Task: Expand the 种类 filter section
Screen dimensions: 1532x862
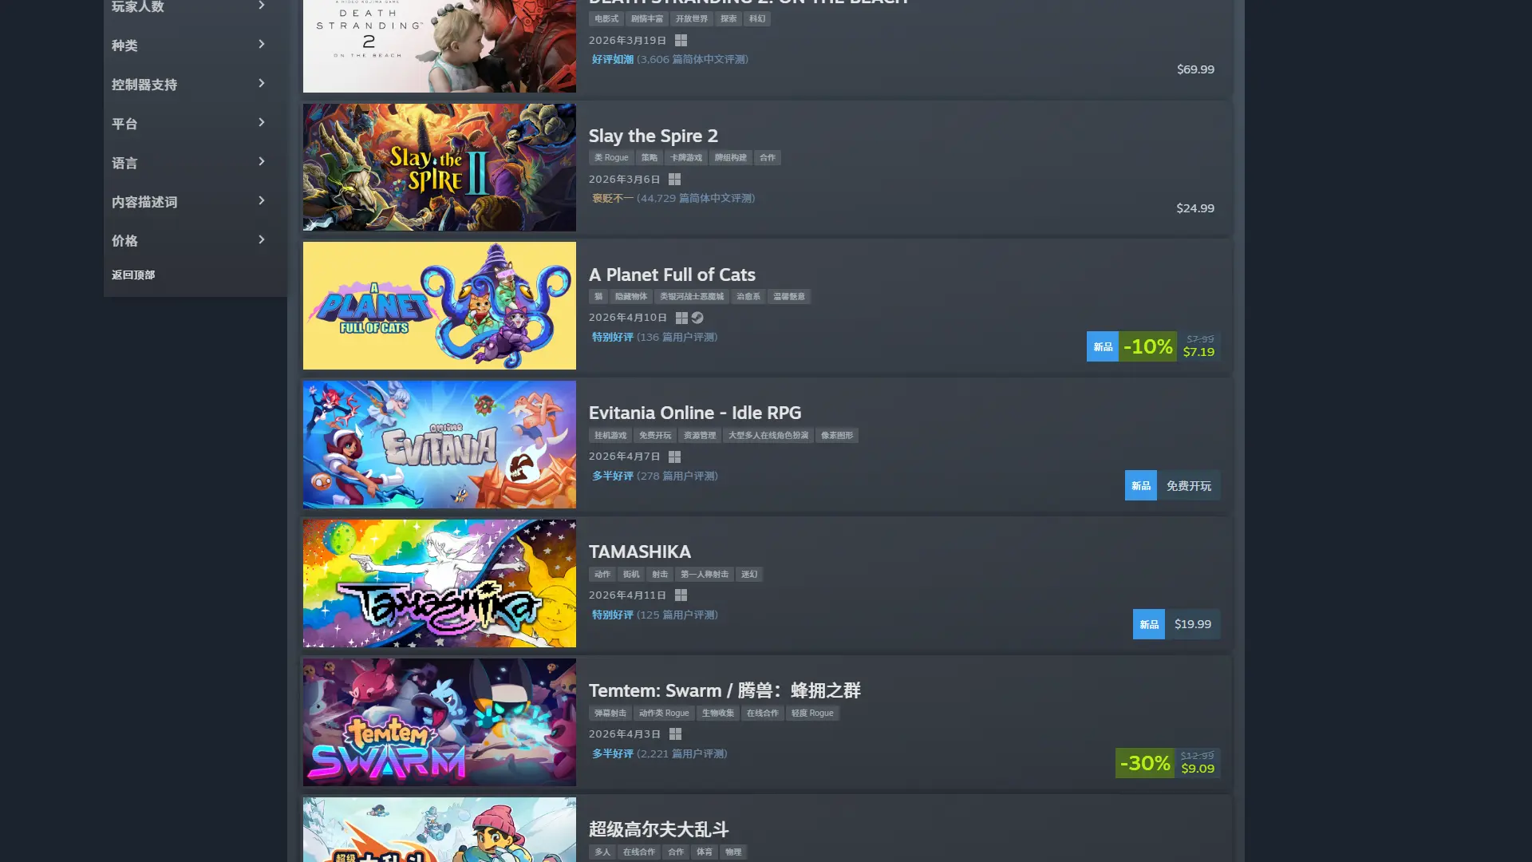Action: (x=189, y=45)
